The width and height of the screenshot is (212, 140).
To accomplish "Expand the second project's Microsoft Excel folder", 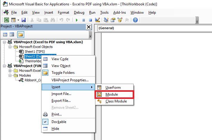I will pyautogui.click(x=10, y=71).
